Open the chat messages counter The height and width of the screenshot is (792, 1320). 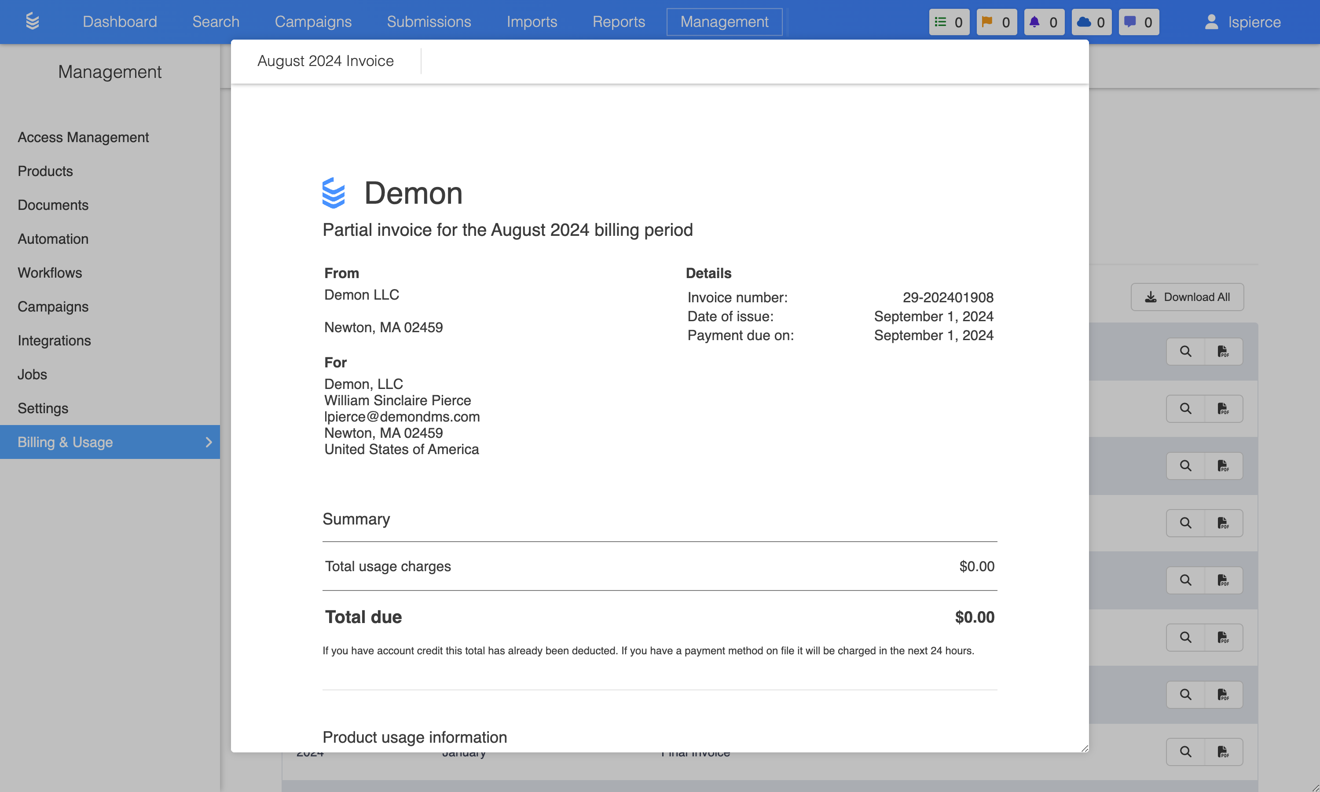(1139, 22)
